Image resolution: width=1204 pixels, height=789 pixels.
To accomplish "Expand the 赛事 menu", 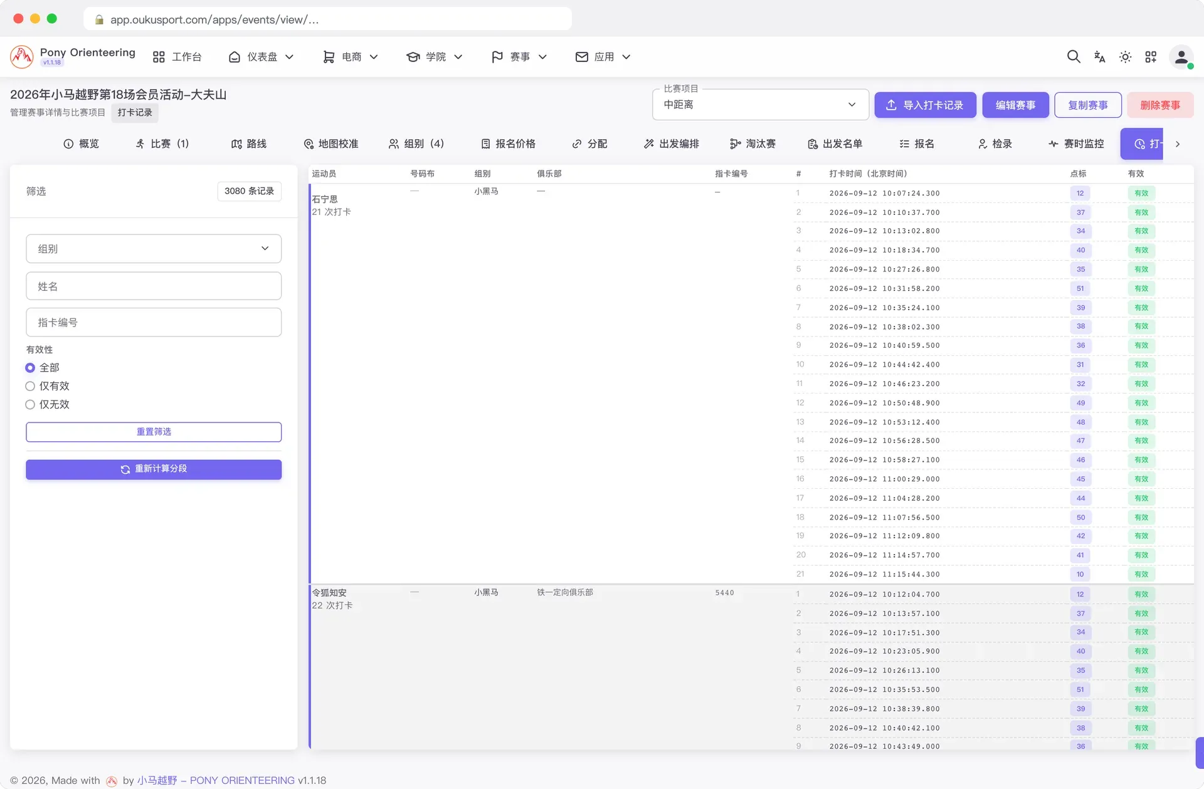I will pos(519,57).
